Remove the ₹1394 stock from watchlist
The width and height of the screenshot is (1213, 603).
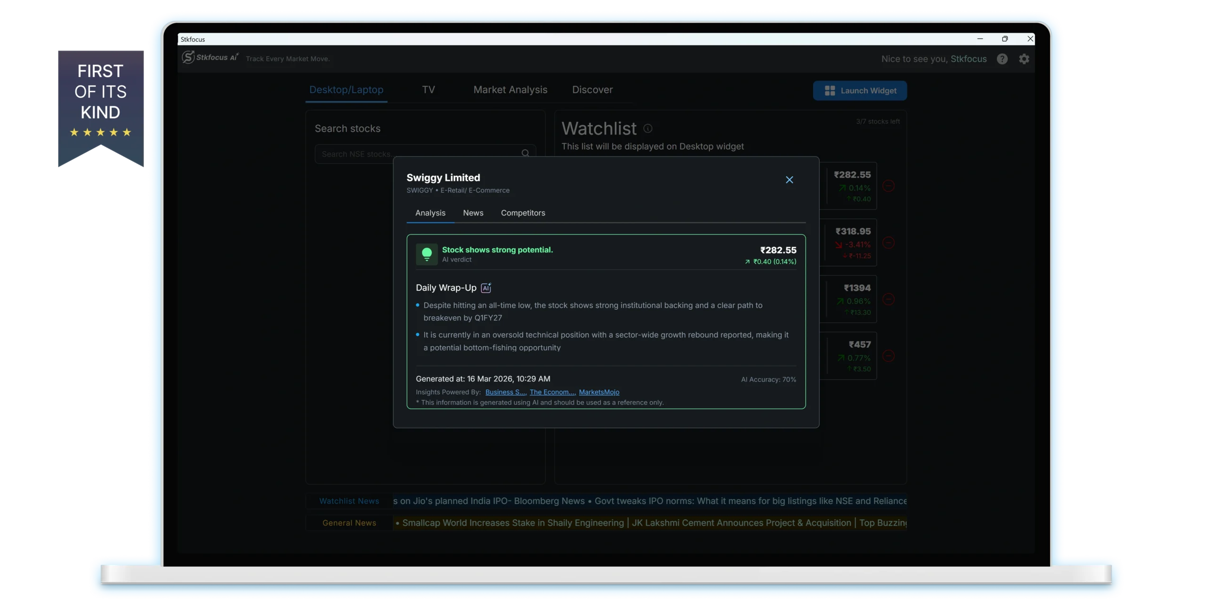pos(888,299)
